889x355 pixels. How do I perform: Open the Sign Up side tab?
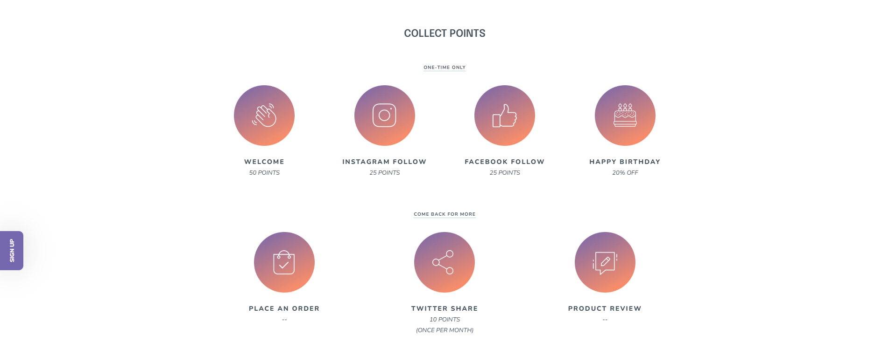pos(12,251)
